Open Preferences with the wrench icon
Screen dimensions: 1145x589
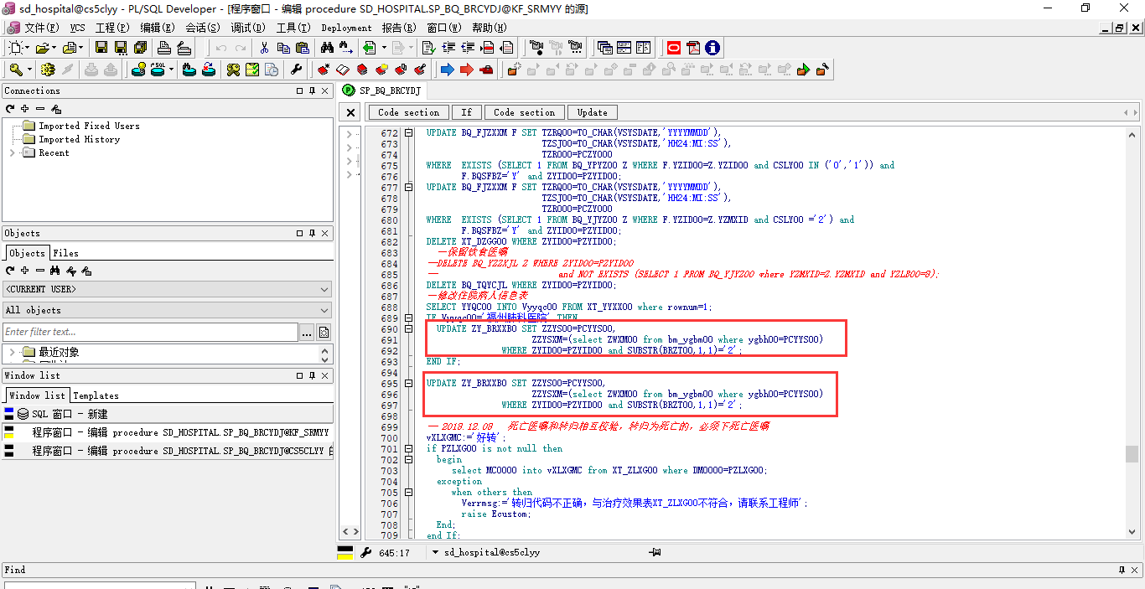[296, 70]
